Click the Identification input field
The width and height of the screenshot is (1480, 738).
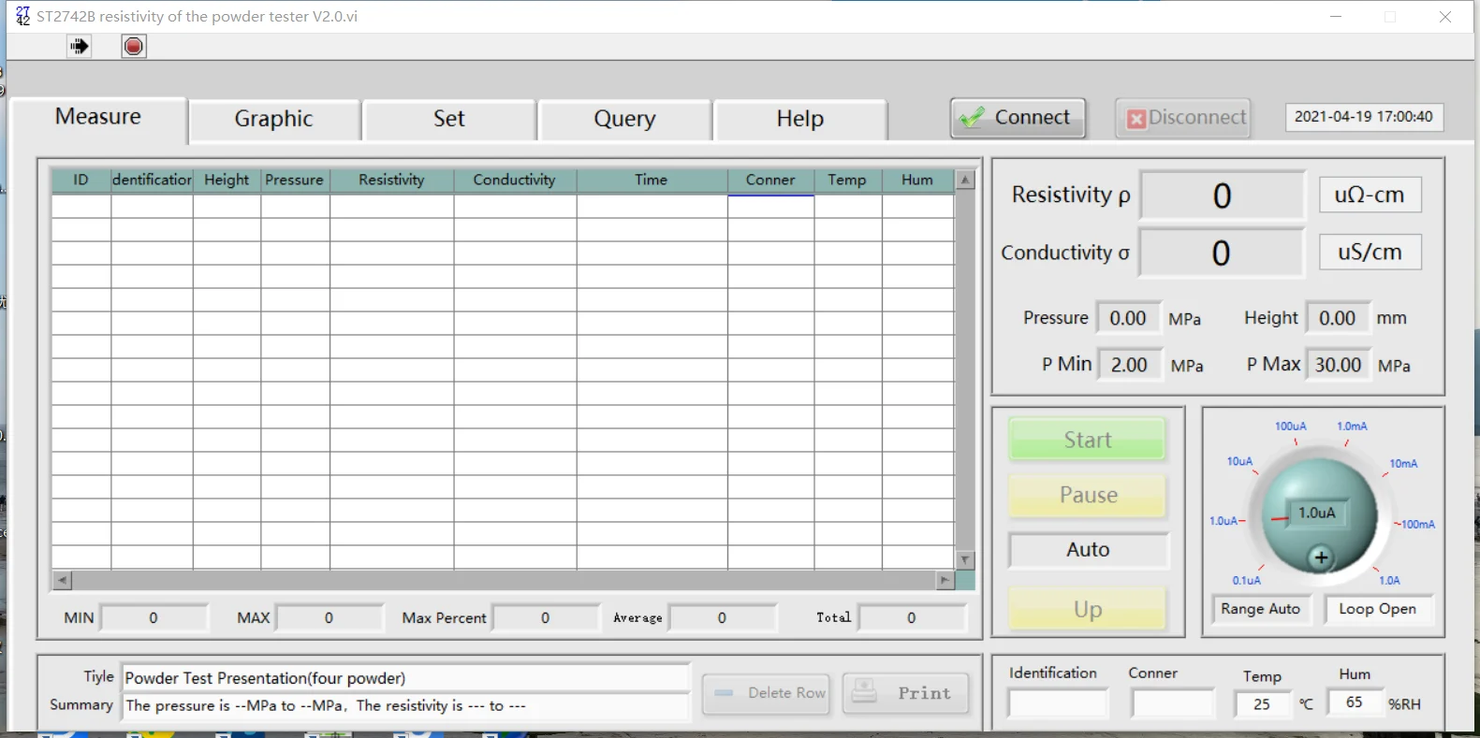tap(1058, 703)
